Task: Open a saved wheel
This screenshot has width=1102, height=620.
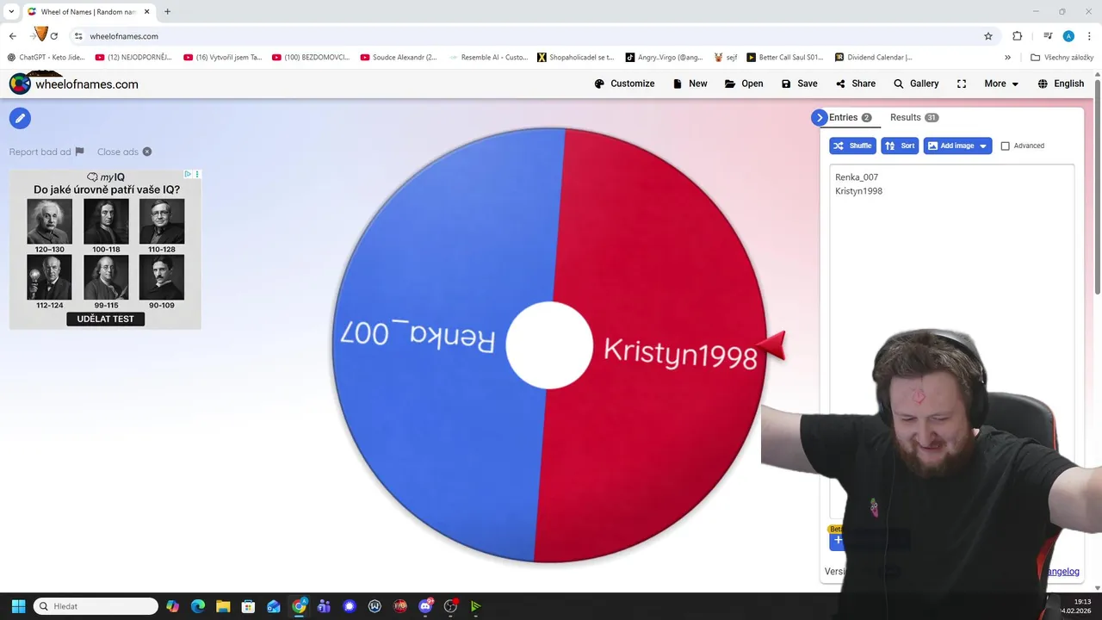Action: click(x=744, y=84)
